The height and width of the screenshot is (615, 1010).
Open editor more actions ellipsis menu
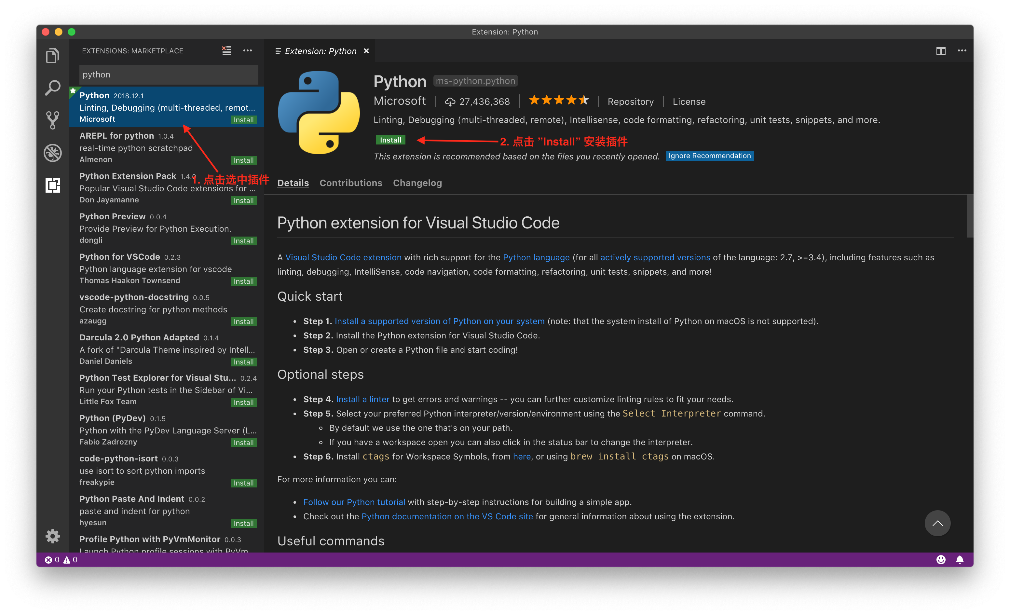(962, 50)
